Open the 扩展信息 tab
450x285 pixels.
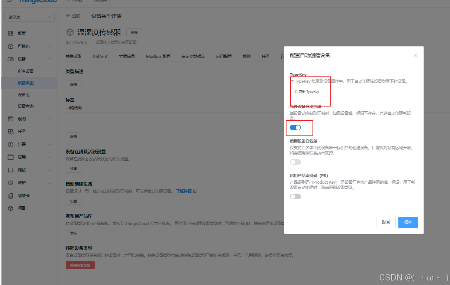[x=127, y=56]
